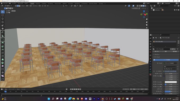Select the Move tool

(3, 19)
